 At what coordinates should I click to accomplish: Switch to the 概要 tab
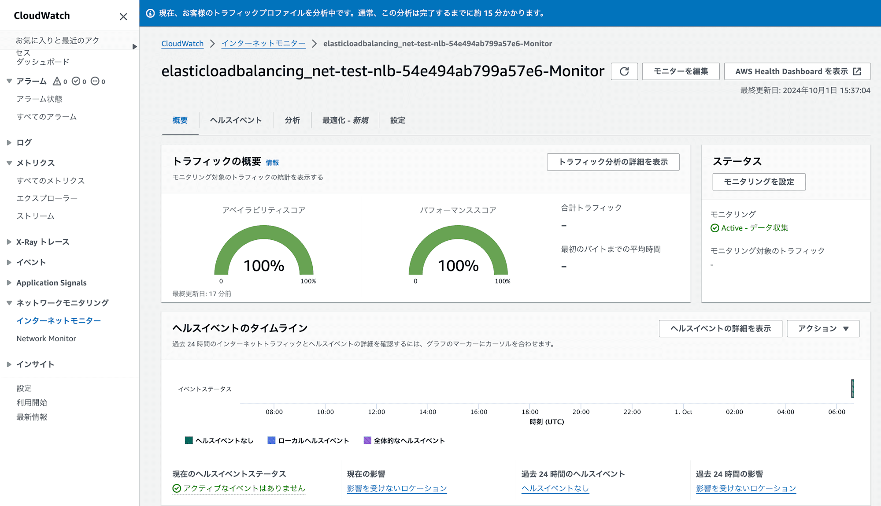pos(180,120)
